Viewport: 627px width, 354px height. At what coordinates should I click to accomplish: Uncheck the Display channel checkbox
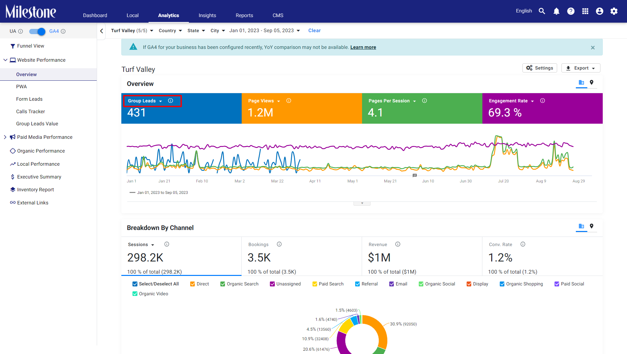pyautogui.click(x=469, y=284)
